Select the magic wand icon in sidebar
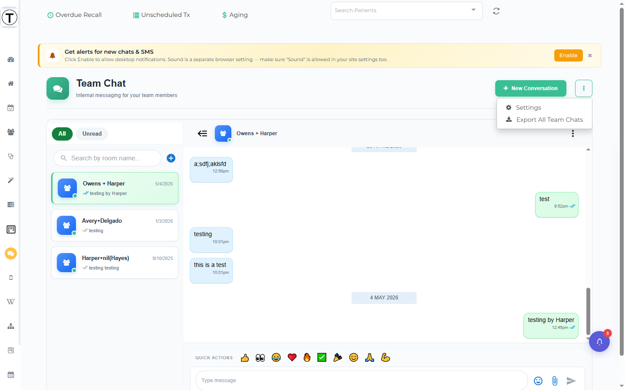 click(11, 180)
